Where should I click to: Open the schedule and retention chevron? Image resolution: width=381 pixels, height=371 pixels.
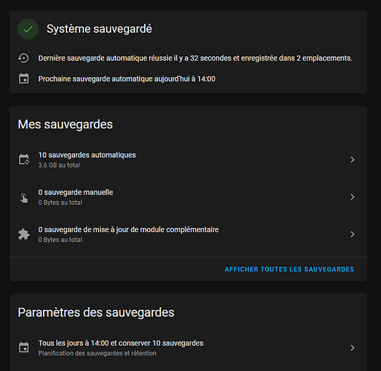click(x=352, y=348)
